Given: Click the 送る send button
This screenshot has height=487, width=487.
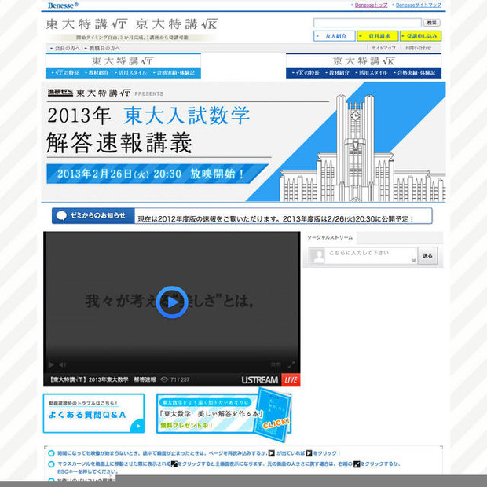Looking at the screenshot, I should 427,256.
